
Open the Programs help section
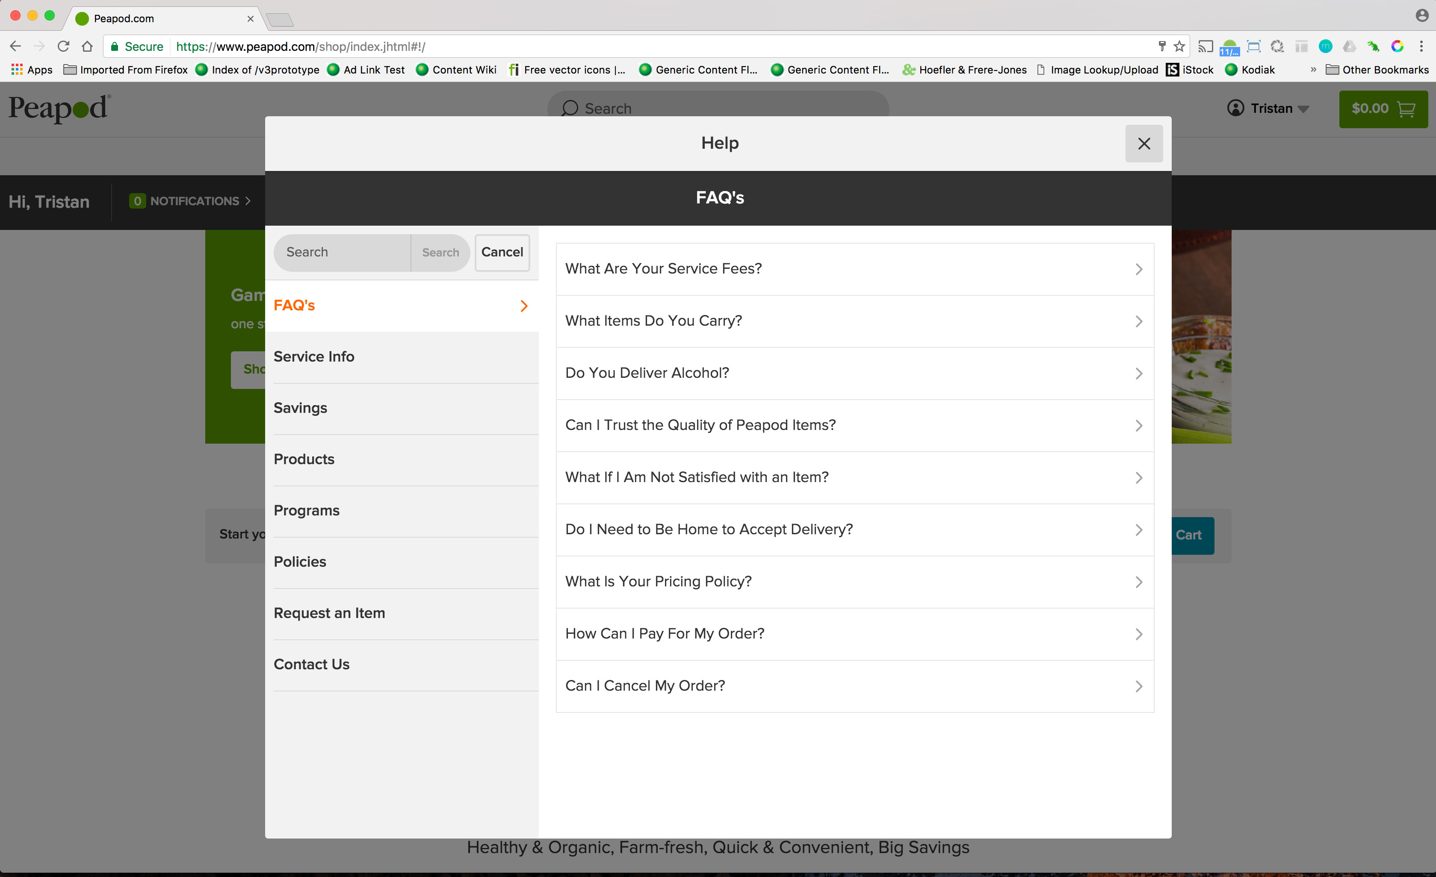(x=402, y=511)
